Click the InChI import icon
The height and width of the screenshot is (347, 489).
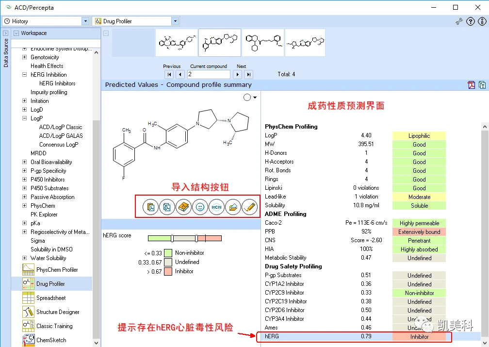point(216,207)
